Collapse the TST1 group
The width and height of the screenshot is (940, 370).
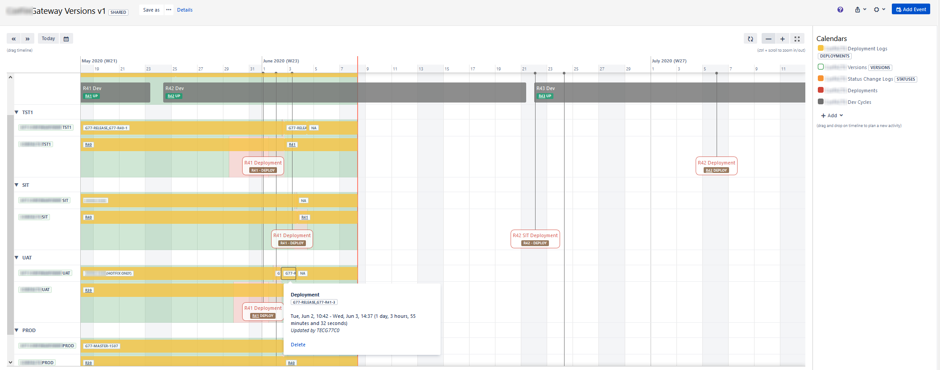click(16, 112)
